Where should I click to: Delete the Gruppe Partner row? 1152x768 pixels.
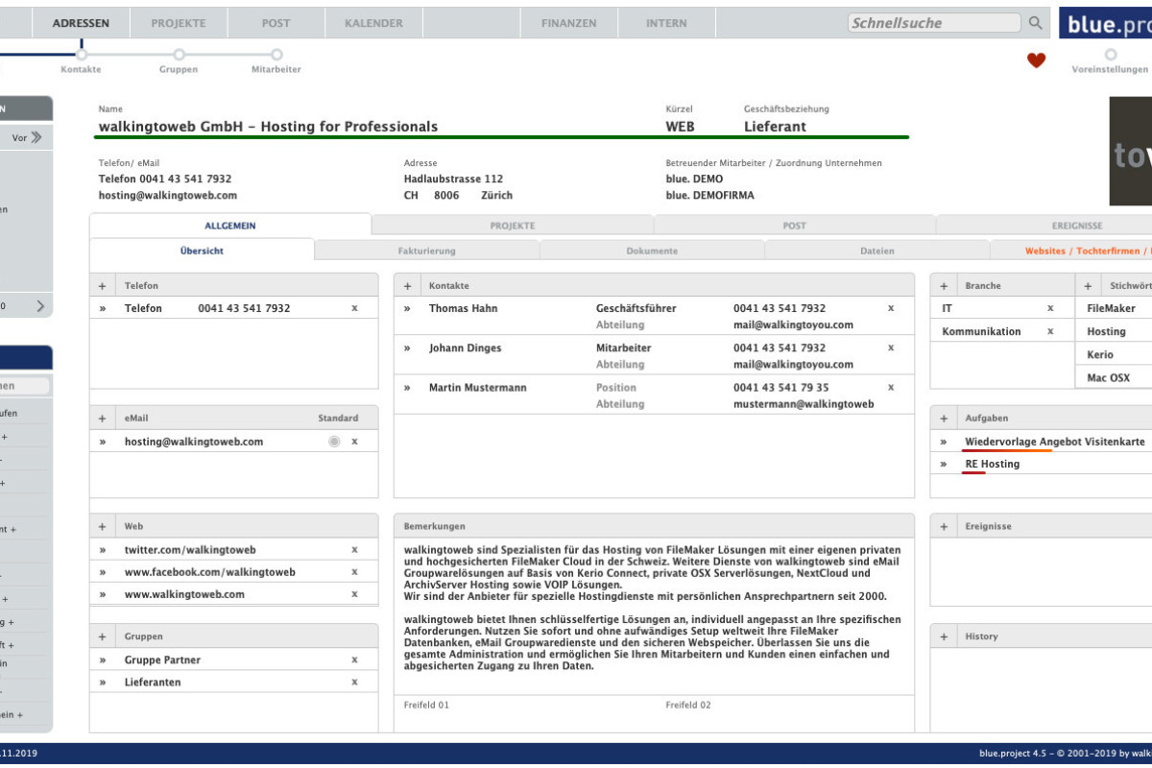(354, 660)
